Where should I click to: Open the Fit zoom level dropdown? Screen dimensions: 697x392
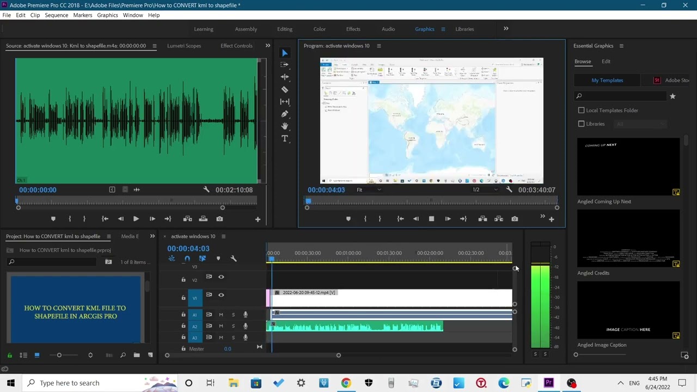[x=369, y=190]
